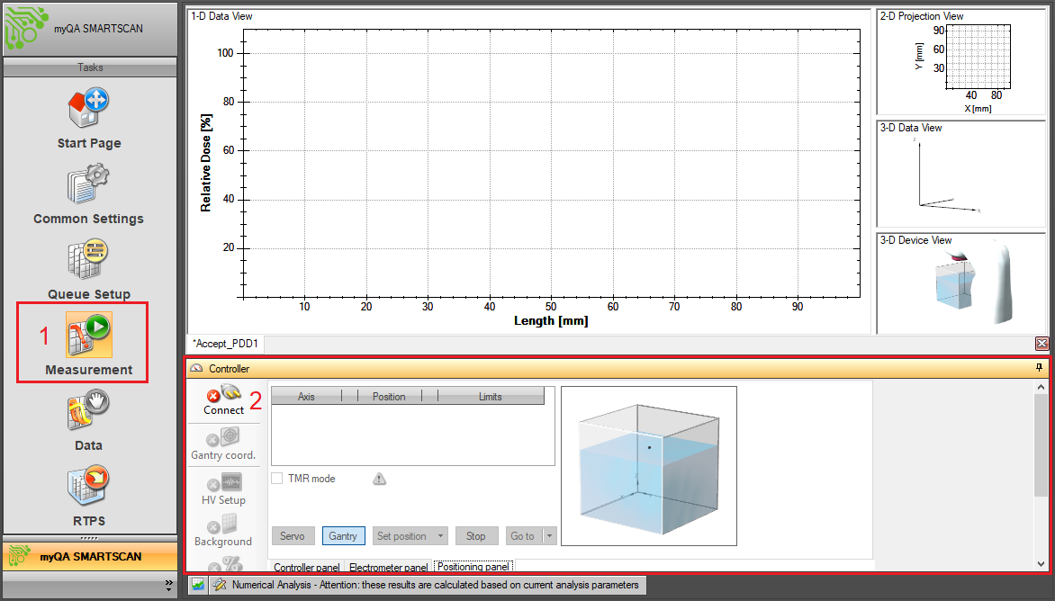
Task: Click the Limits column header
Action: click(491, 397)
